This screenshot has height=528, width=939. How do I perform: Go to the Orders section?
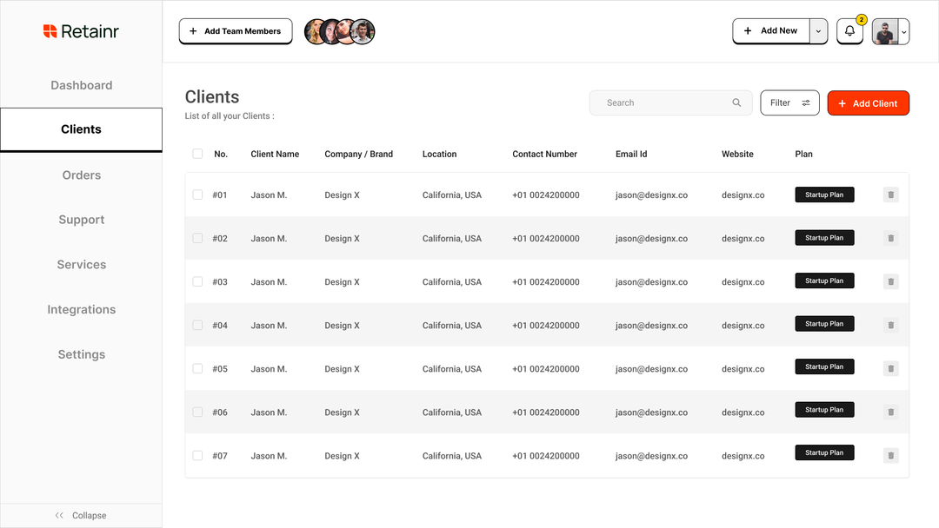point(81,175)
